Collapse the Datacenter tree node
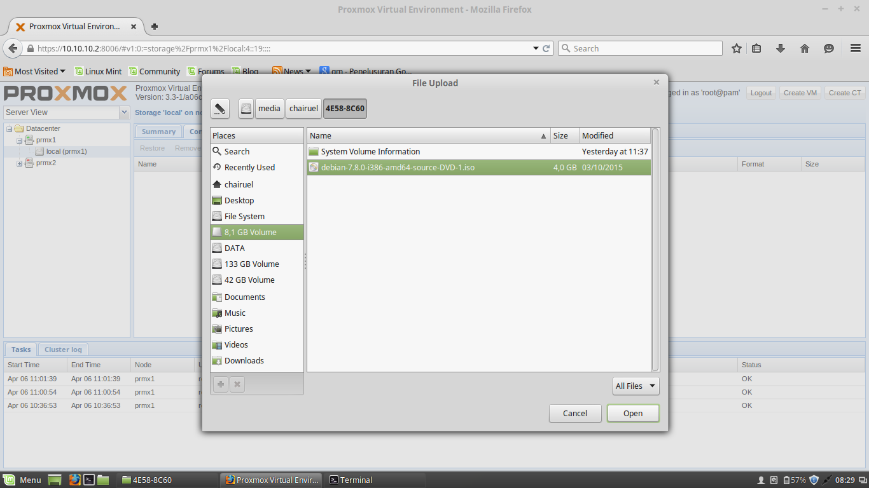The width and height of the screenshot is (869, 488). tap(10, 128)
